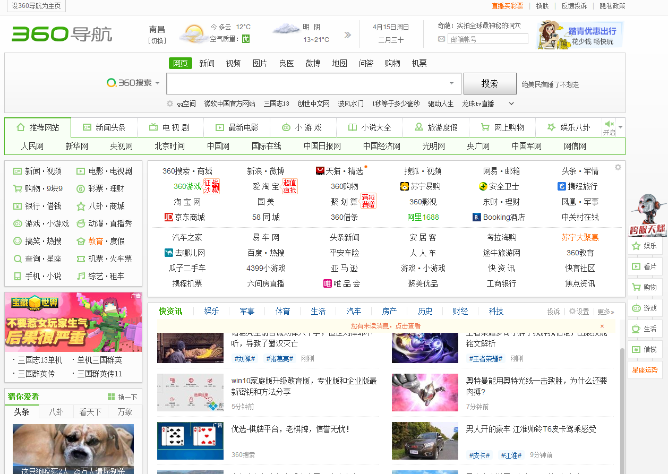Screen dimensions: 668x474
Task: Select the 新闻 search type
Action: [x=207, y=63]
